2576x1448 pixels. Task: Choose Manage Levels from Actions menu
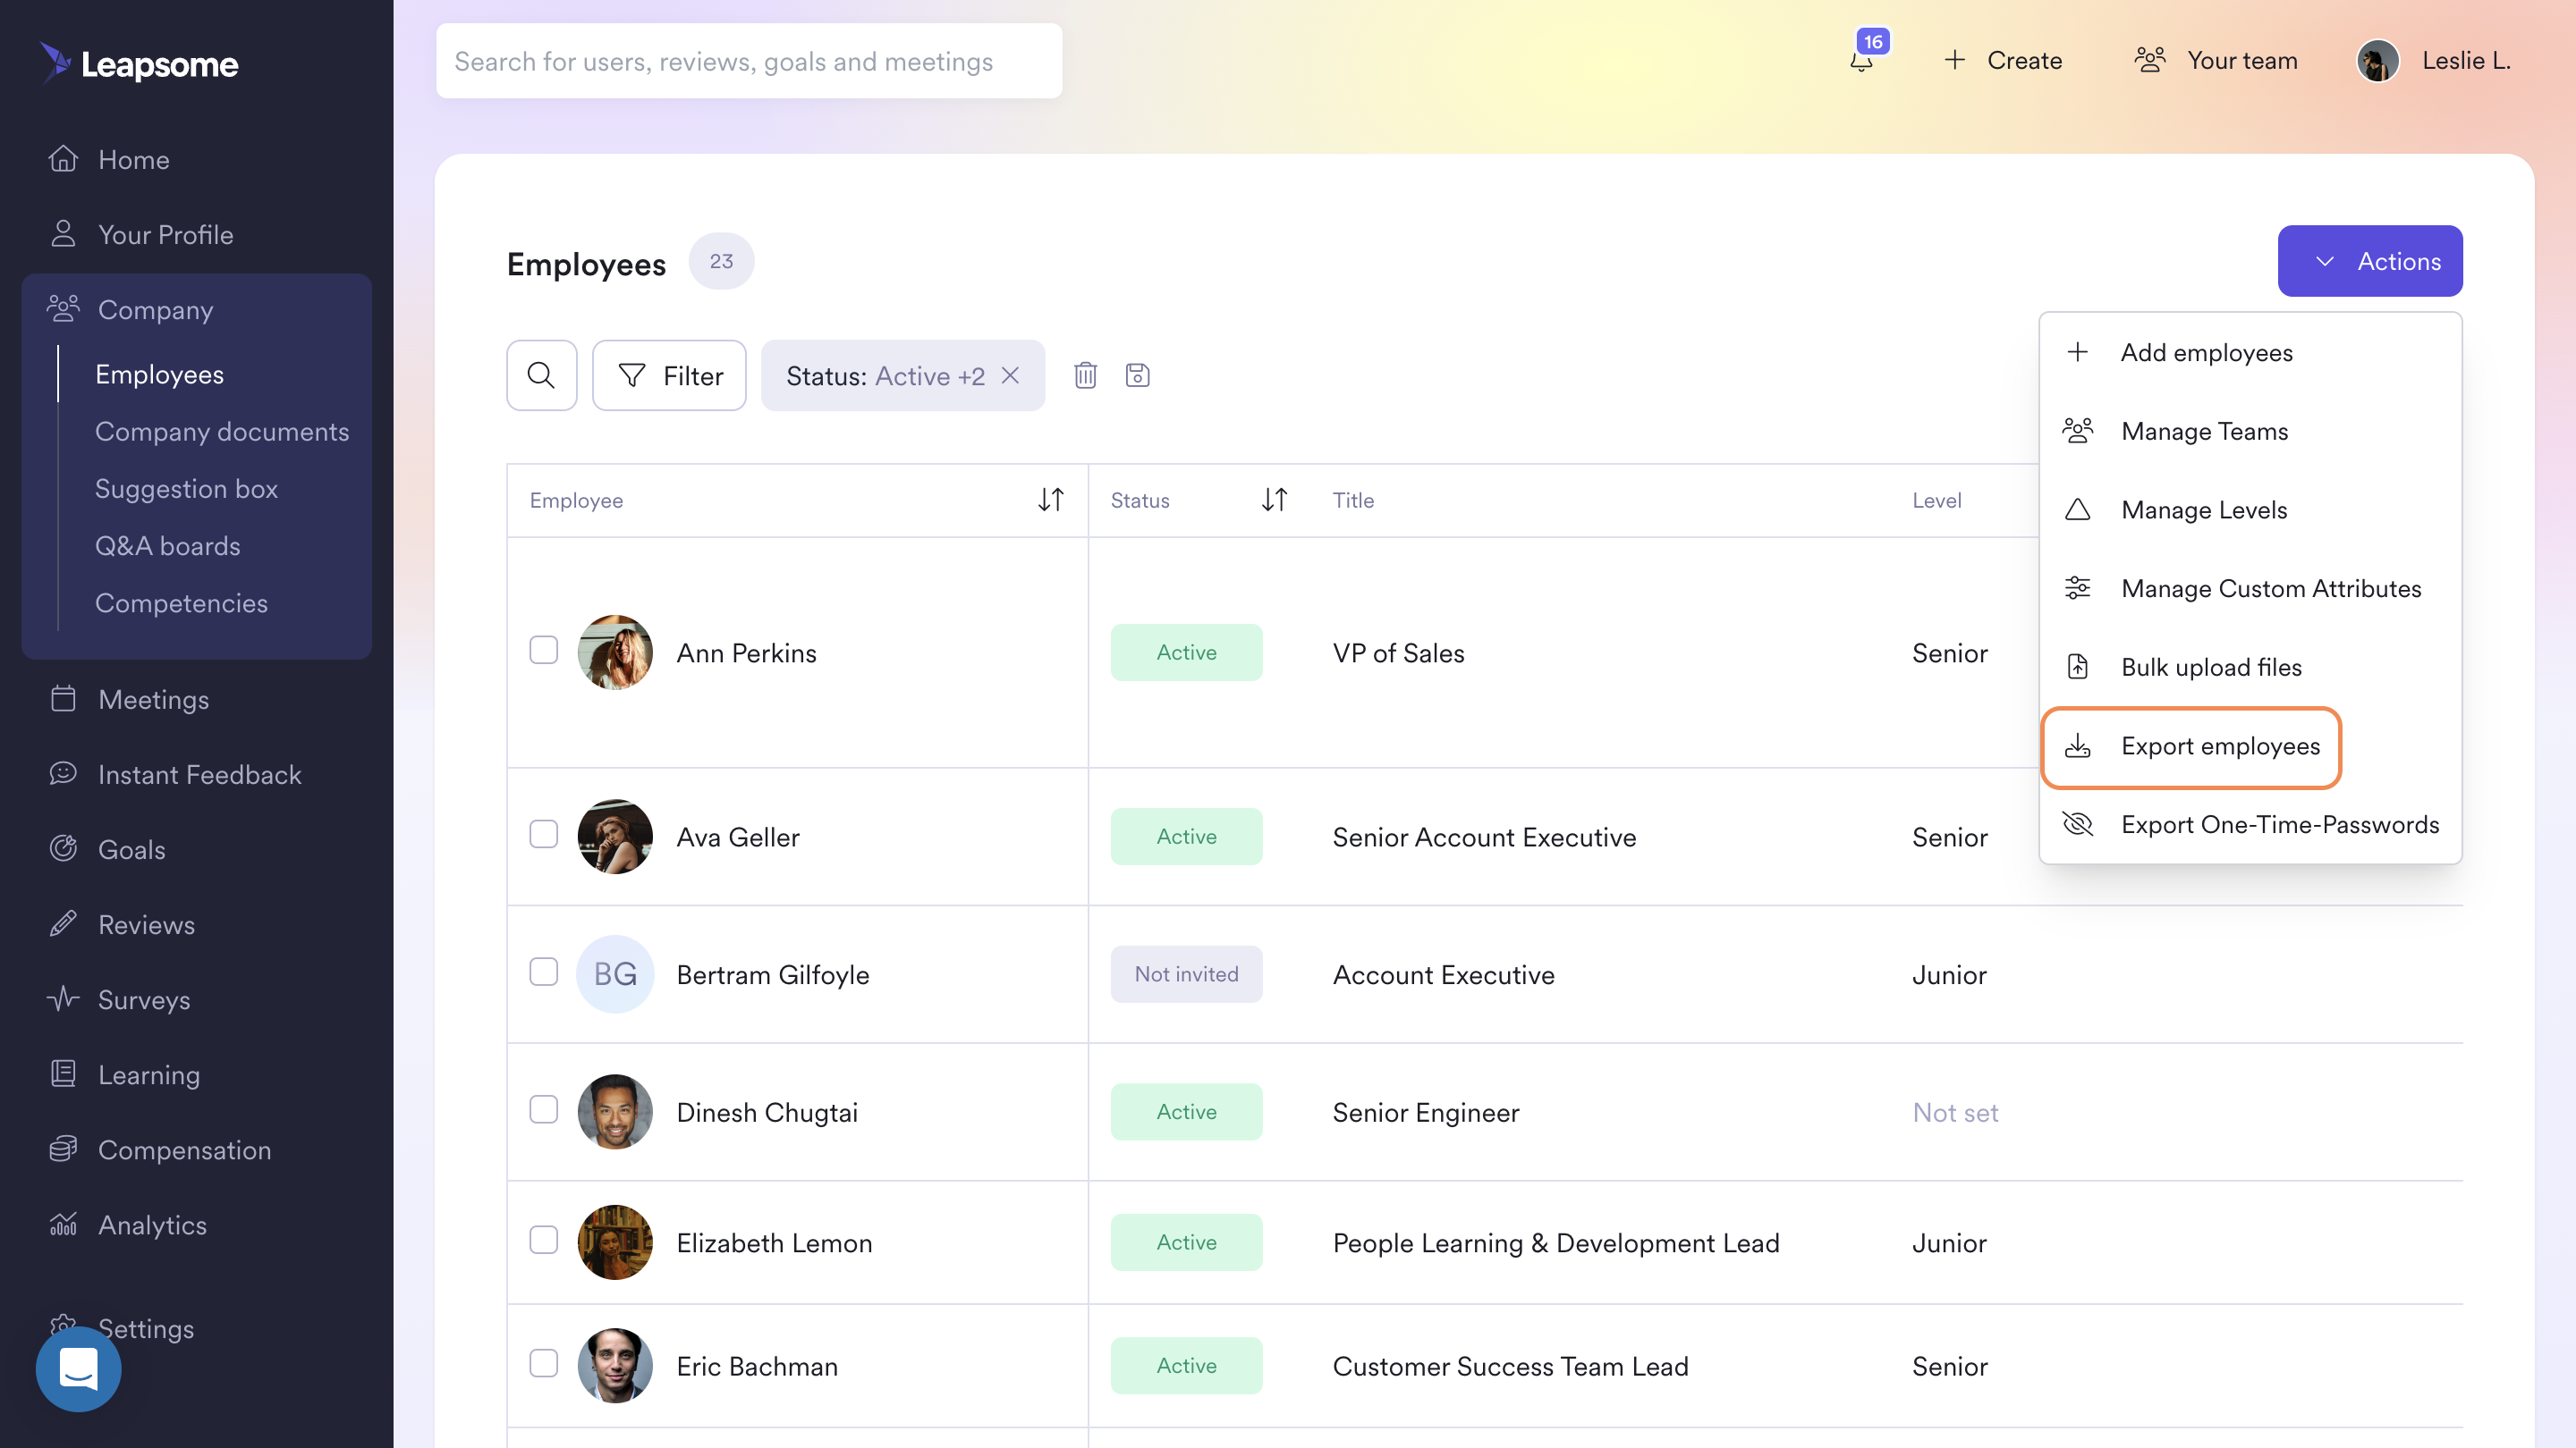pos(2250,509)
